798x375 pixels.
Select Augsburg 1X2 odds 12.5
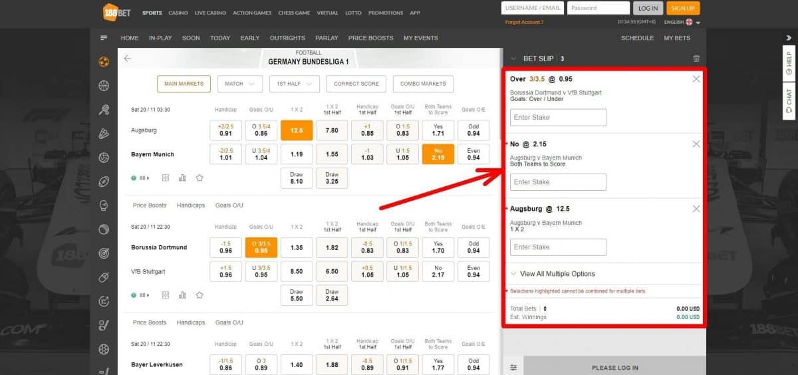pyautogui.click(x=297, y=130)
